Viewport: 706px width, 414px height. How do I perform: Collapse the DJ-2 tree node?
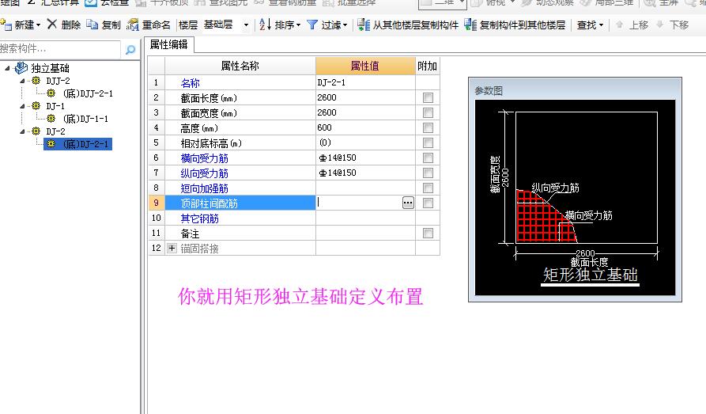tap(22, 131)
